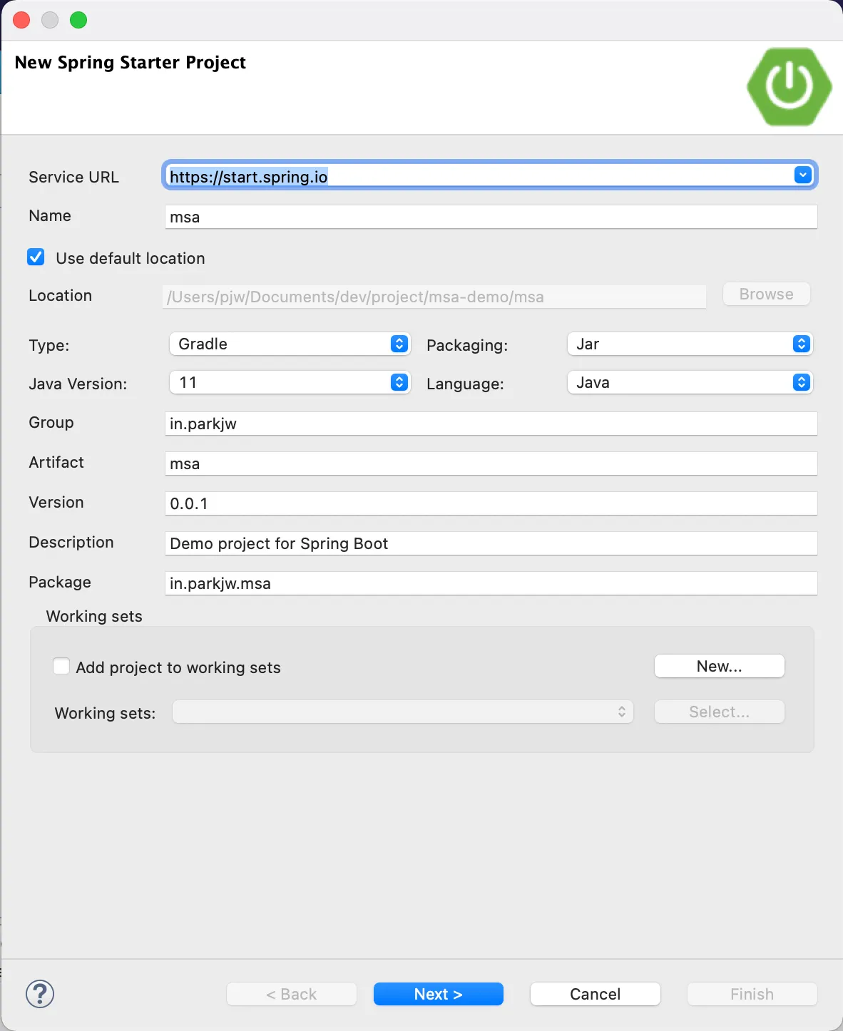The image size is (843, 1031).
Task: Enable Add project to working sets
Action: [x=62, y=667]
